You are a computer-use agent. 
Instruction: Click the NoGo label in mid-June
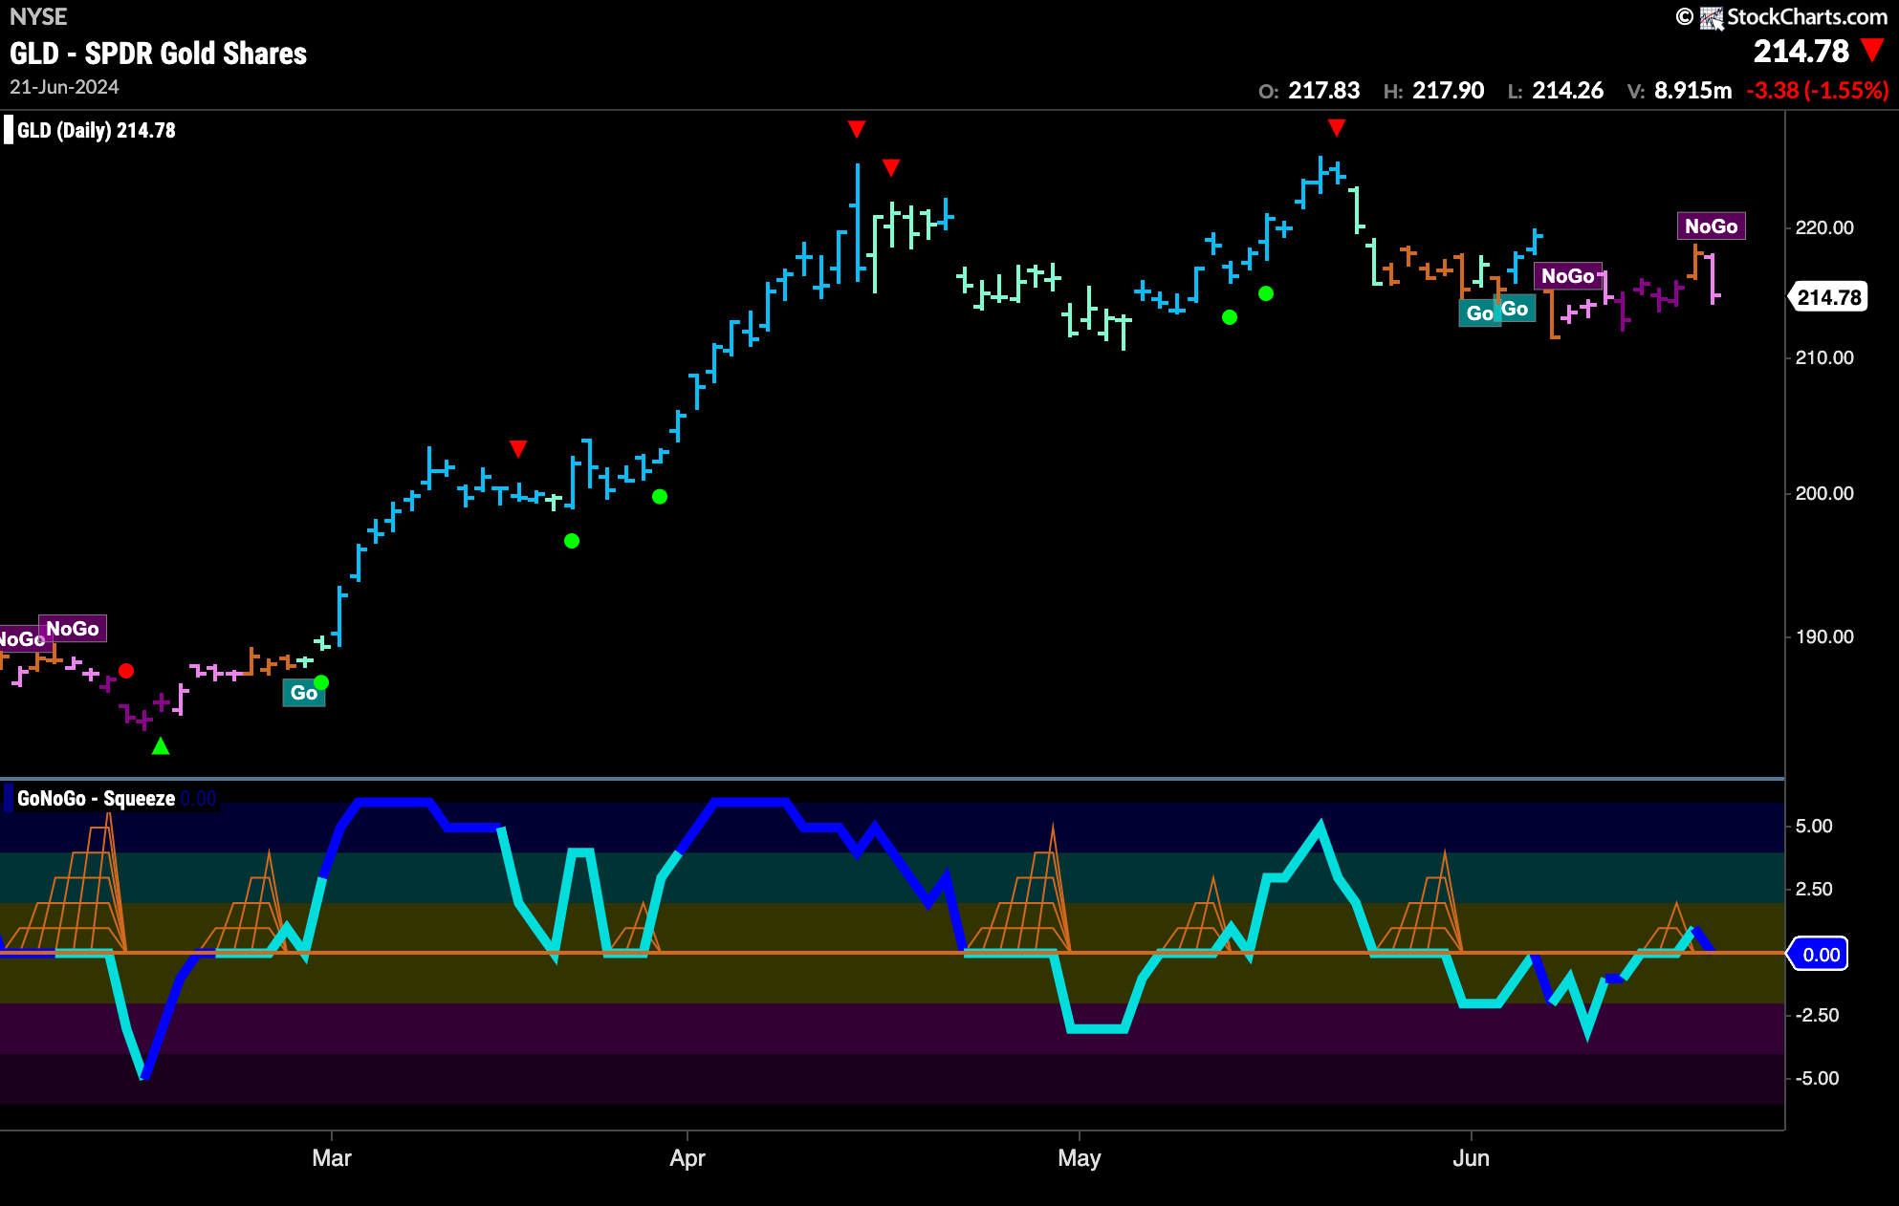pos(1567,276)
